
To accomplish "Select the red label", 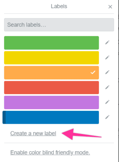I will pos(51,88).
